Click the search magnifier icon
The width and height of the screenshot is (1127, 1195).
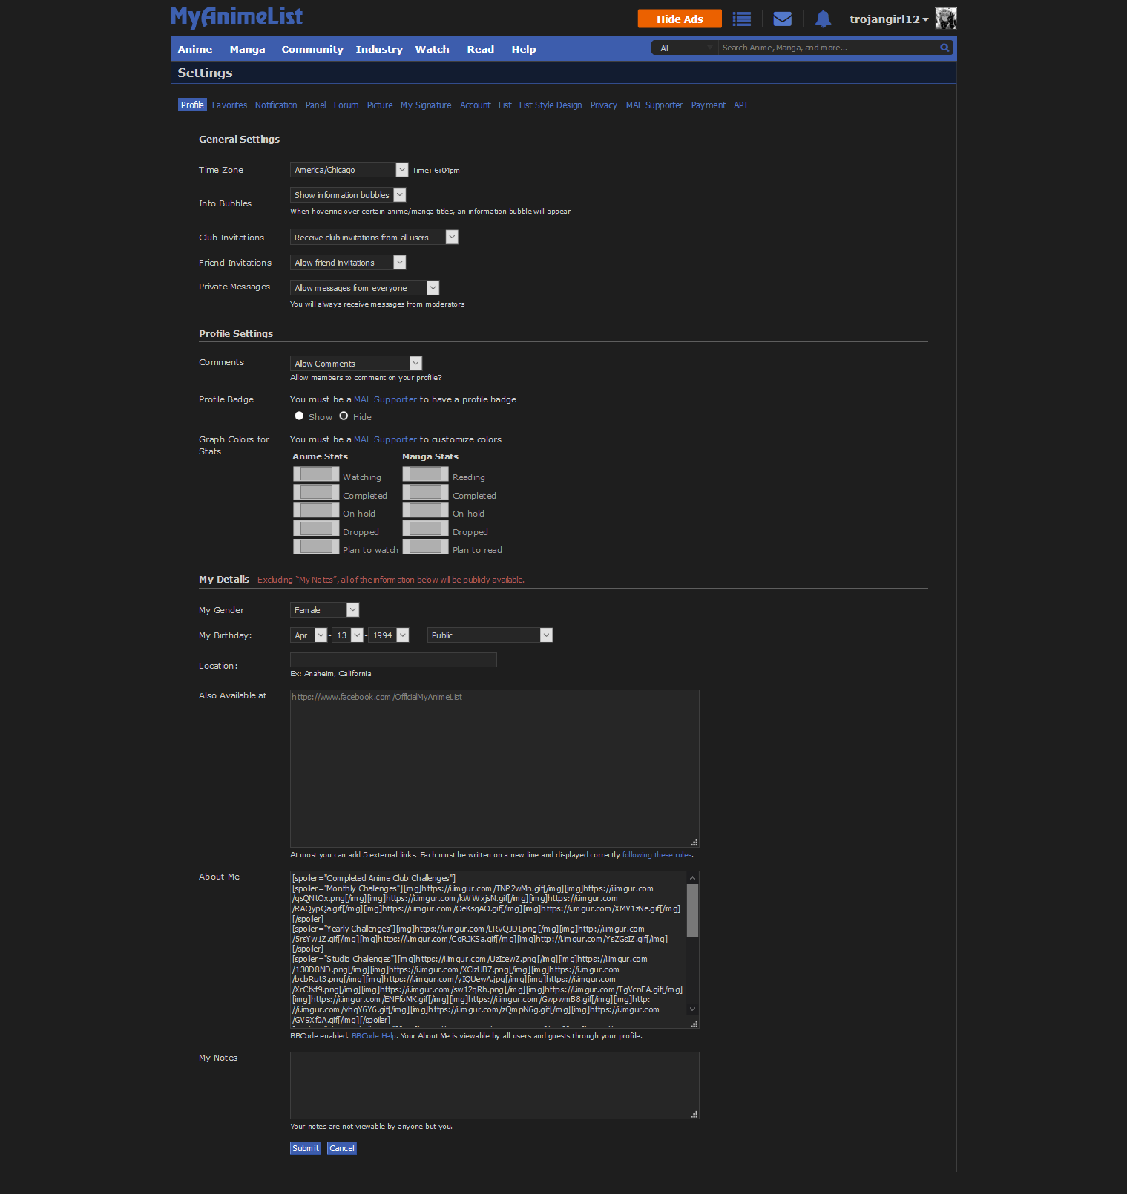tap(944, 48)
